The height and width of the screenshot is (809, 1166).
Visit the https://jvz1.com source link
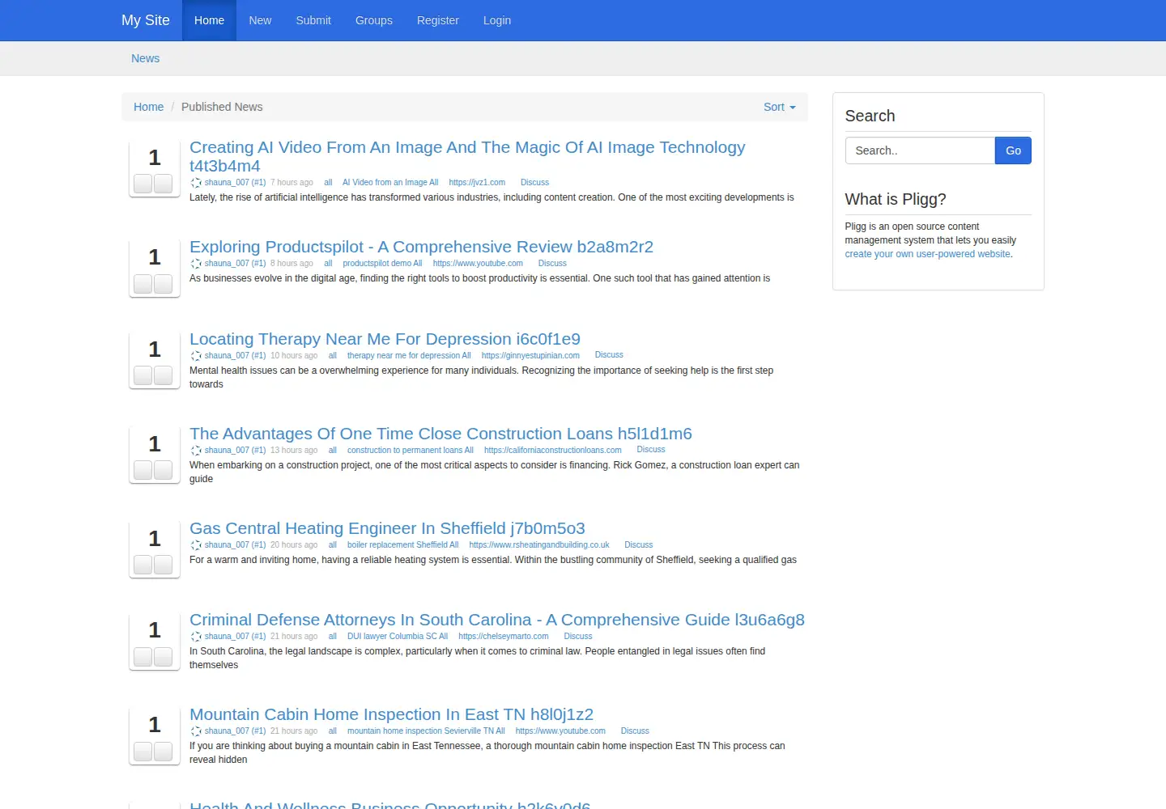click(477, 183)
